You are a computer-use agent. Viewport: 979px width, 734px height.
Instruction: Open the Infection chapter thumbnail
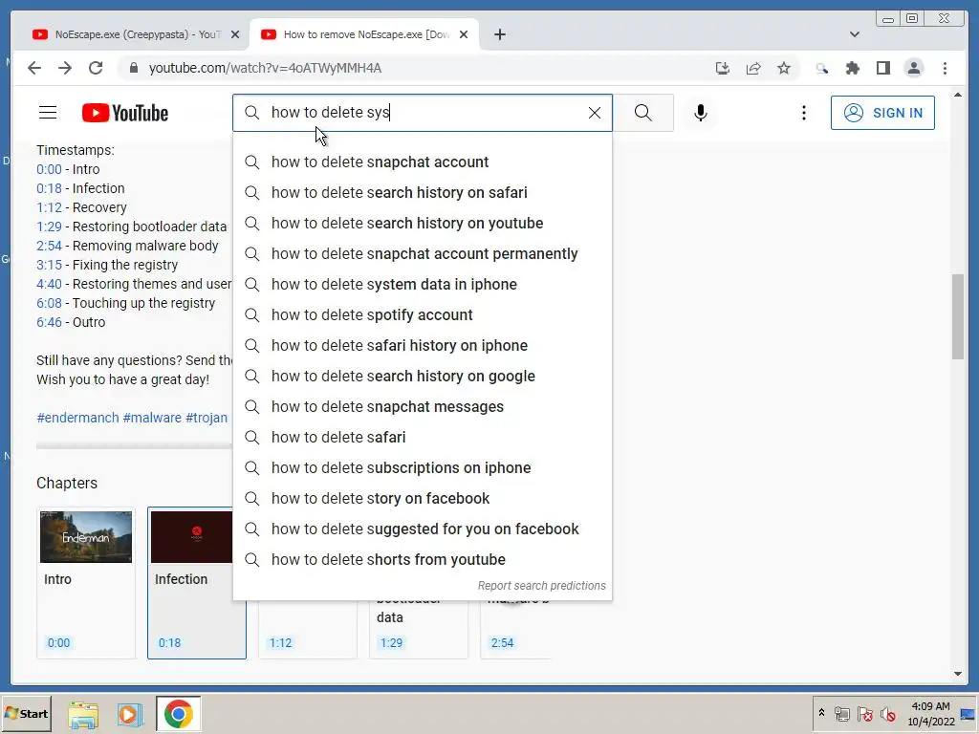(191, 537)
